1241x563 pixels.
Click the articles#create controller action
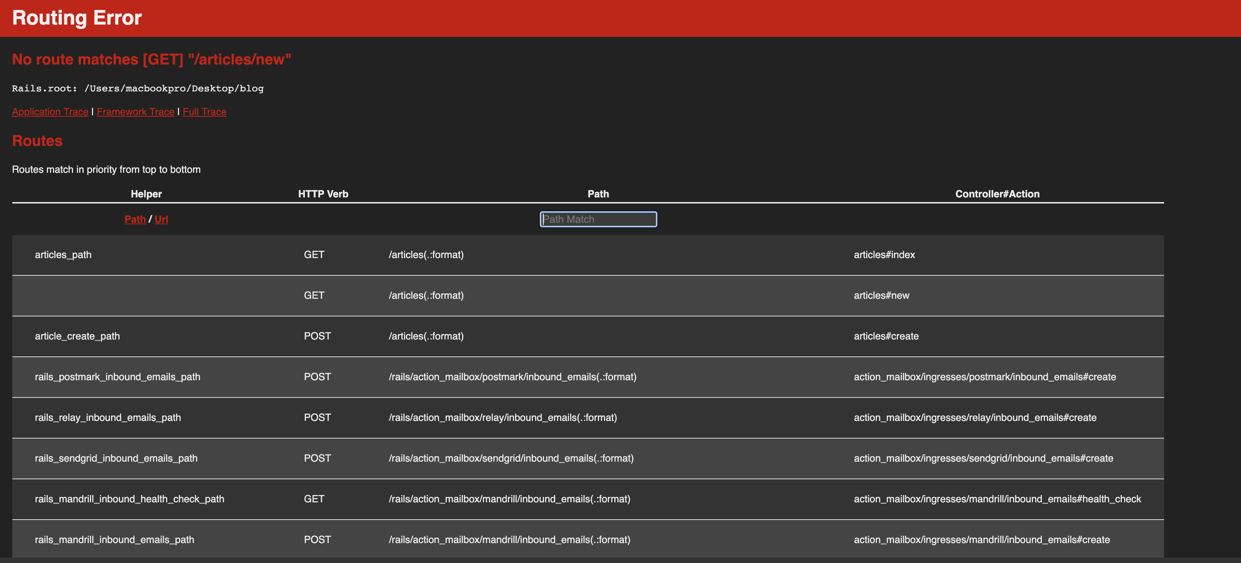pos(886,336)
